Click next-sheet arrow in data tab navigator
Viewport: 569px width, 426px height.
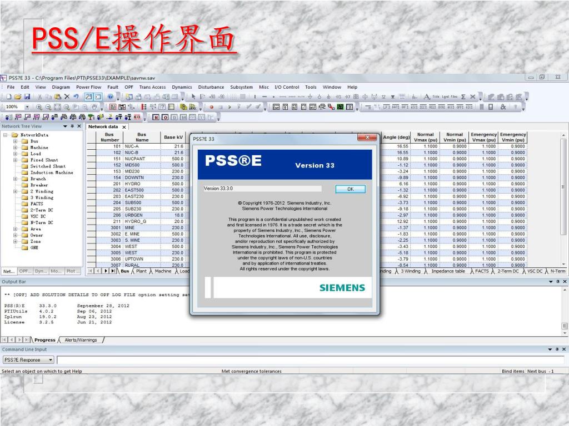coord(106,271)
